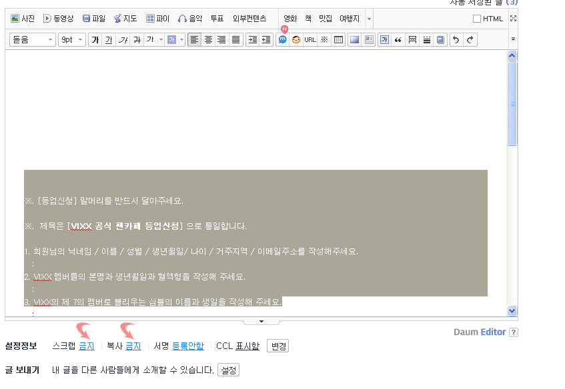Screen dimensions: 565x389
Task: Undo the last edit
Action: (x=456, y=39)
